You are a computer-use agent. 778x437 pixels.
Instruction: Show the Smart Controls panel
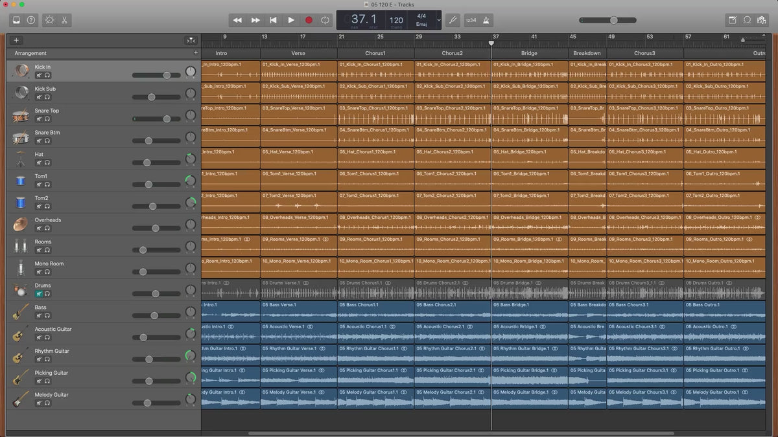[50, 20]
